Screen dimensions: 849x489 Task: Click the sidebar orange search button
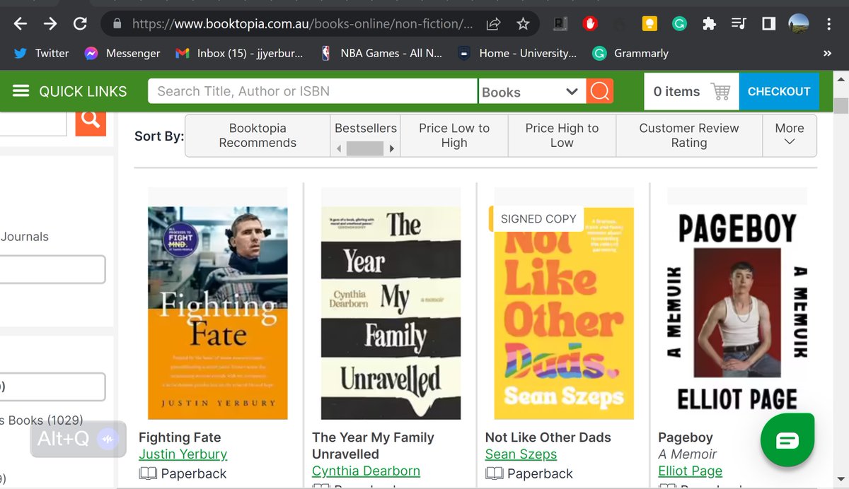pyautogui.click(x=90, y=120)
